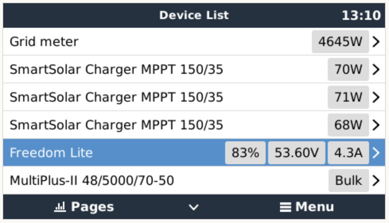
Task: Click the 13:10 clock in header
Action: (361, 15)
